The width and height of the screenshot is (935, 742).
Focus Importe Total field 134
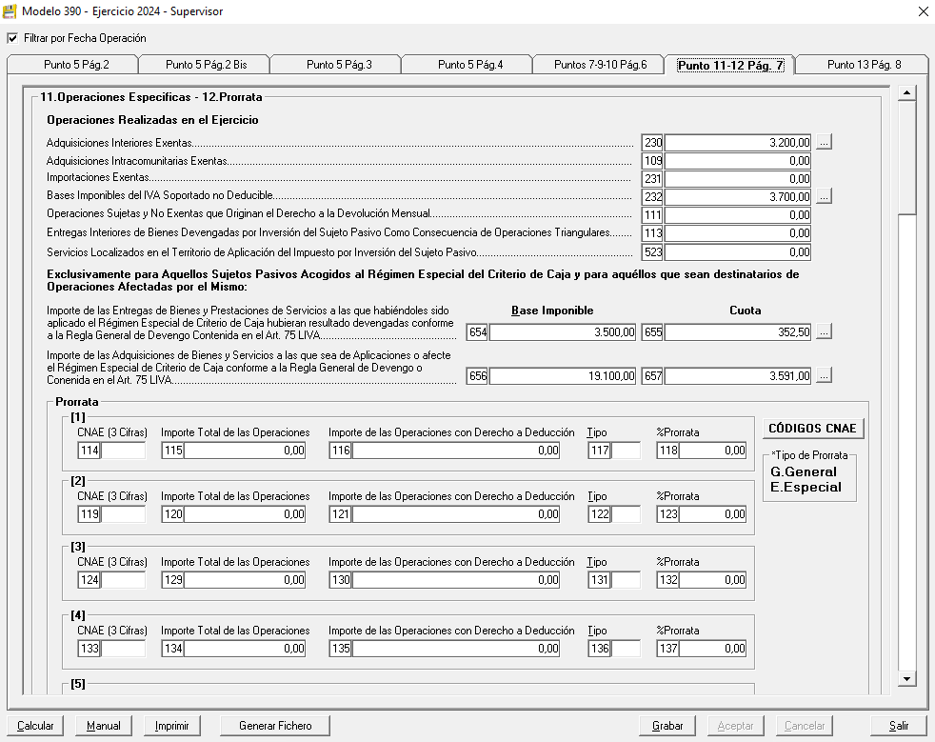point(245,649)
